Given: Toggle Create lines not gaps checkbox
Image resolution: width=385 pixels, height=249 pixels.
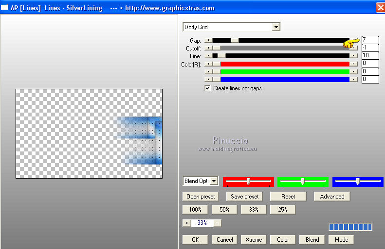Looking at the screenshot, I should [207, 88].
